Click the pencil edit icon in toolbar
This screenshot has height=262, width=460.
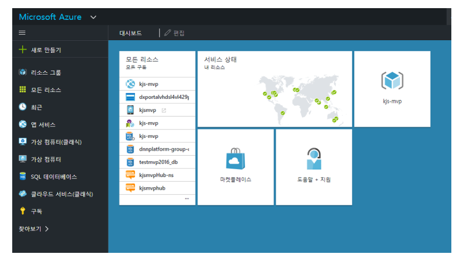tap(167, 33)
